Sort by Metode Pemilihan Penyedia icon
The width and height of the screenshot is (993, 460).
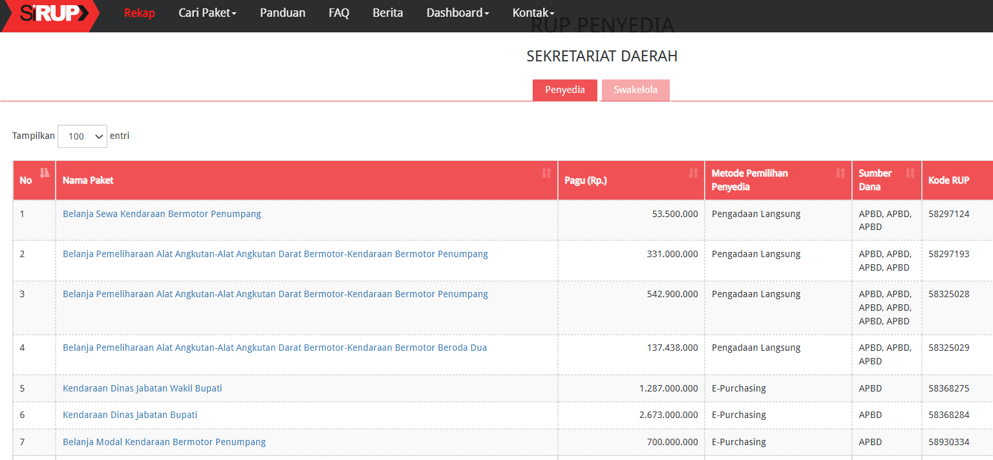840,173
